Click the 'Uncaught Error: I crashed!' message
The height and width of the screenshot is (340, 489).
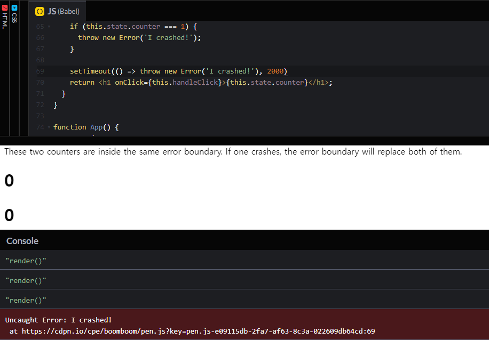[58, 320]
